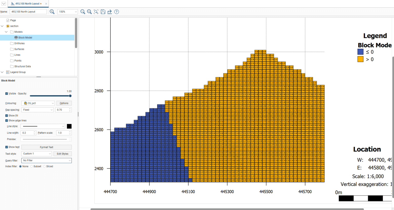This screenshot has height=210, width=394.
Task: Click the Edit Styles button
Action: point(62,154)
